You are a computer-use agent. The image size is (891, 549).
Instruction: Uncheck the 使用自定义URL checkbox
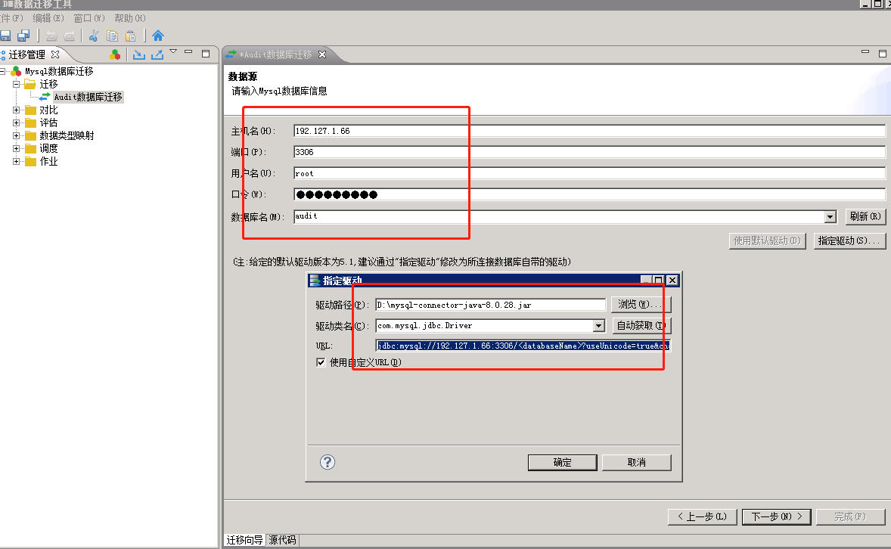click(x=321, y=362)
